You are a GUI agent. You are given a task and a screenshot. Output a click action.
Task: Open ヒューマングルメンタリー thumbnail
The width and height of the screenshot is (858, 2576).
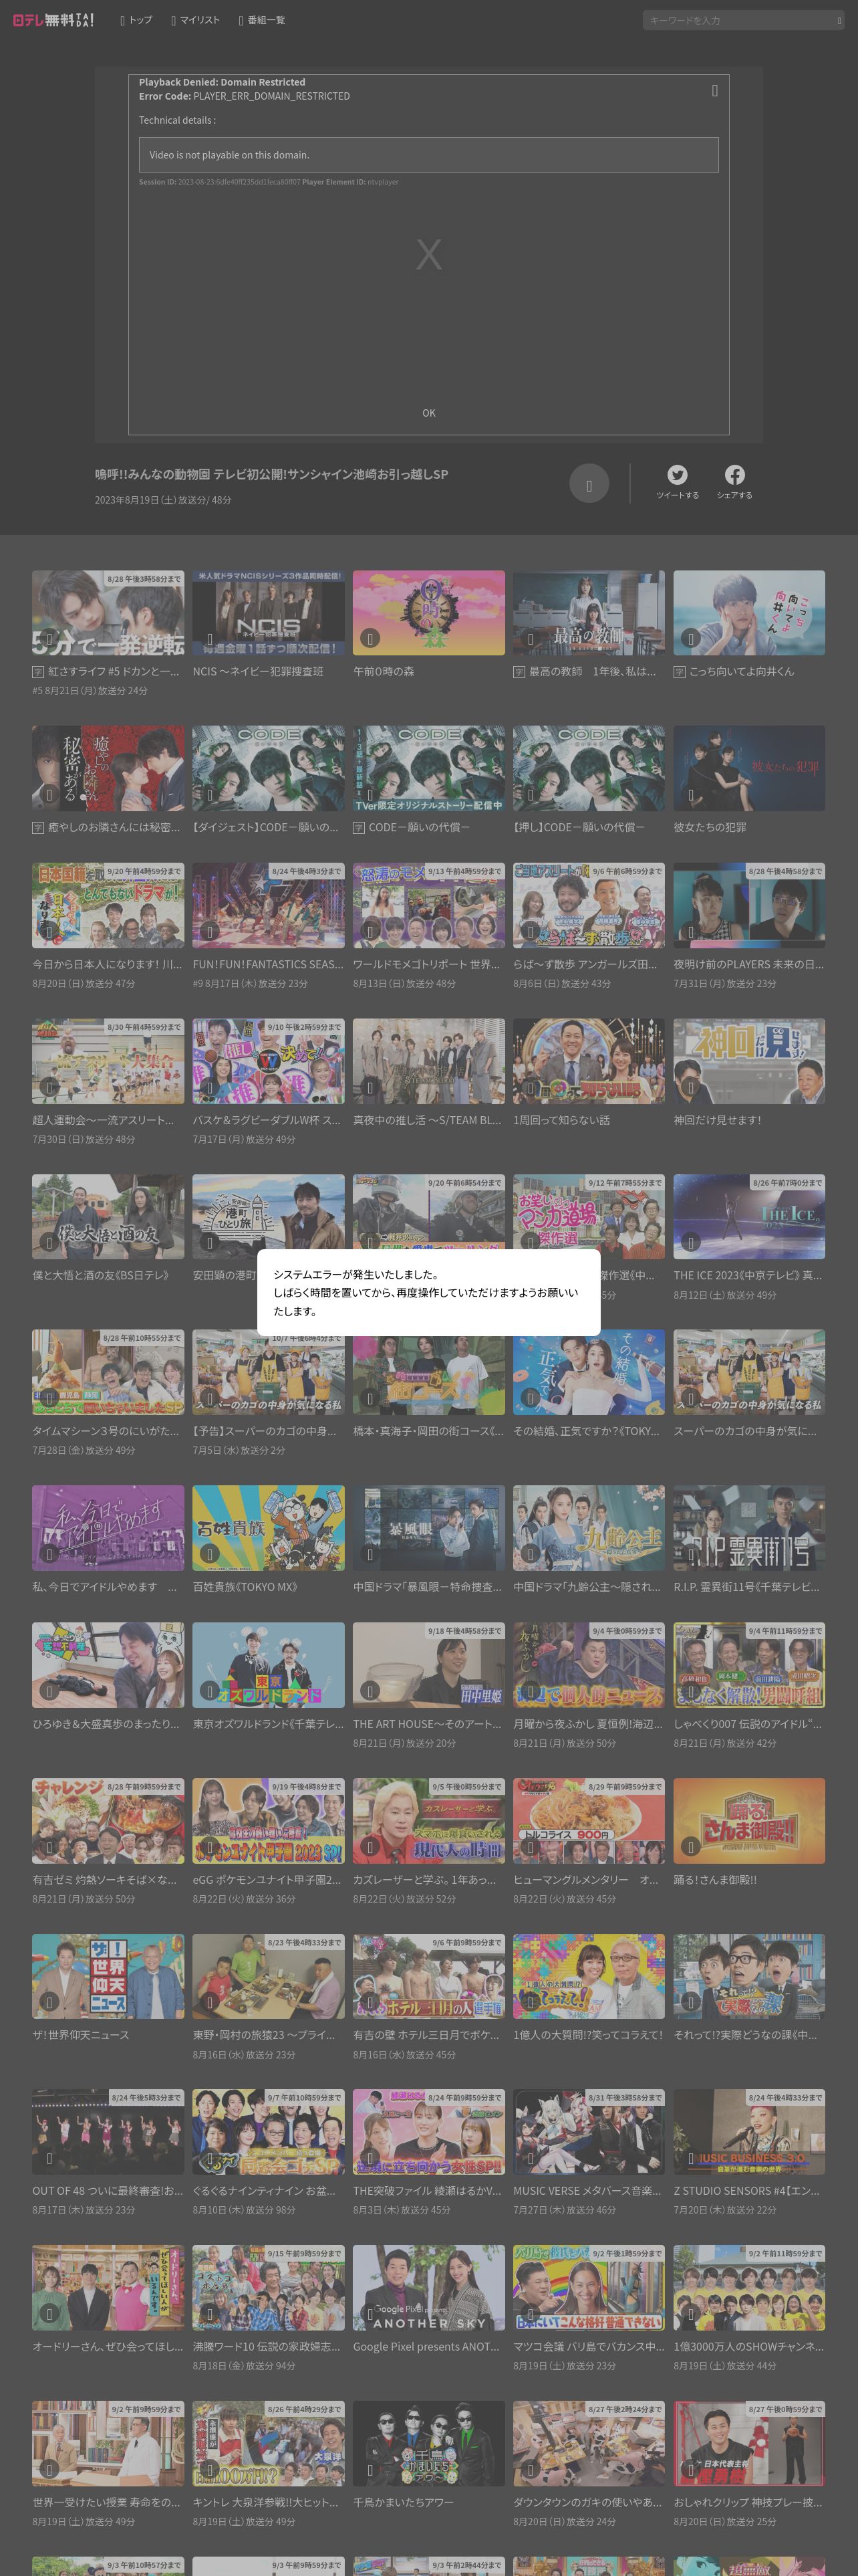point(588,1821)
